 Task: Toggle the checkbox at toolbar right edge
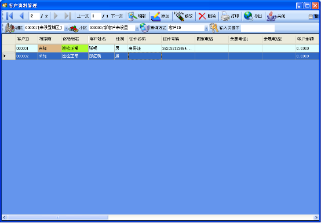click(x=311, y=17)
